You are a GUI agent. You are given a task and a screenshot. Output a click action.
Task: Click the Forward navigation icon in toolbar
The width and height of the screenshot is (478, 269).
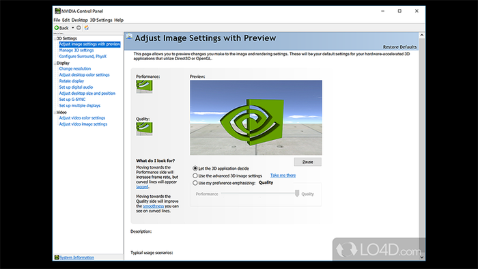[79, 28]
